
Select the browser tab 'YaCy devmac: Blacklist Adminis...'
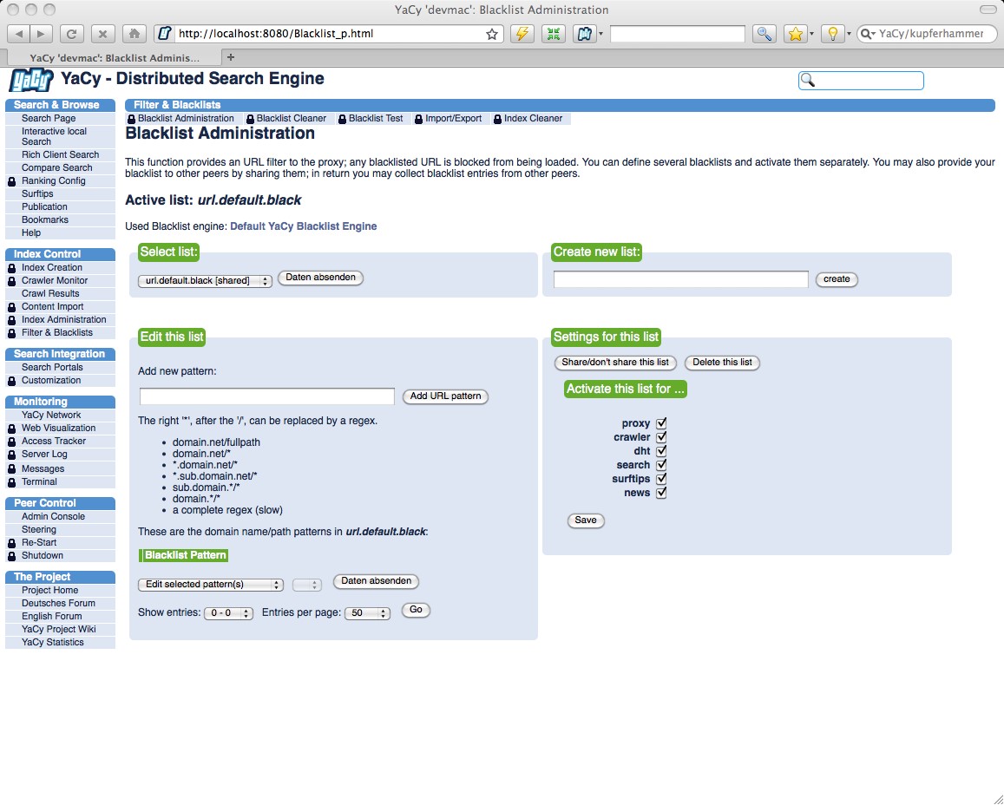[114, 57]
